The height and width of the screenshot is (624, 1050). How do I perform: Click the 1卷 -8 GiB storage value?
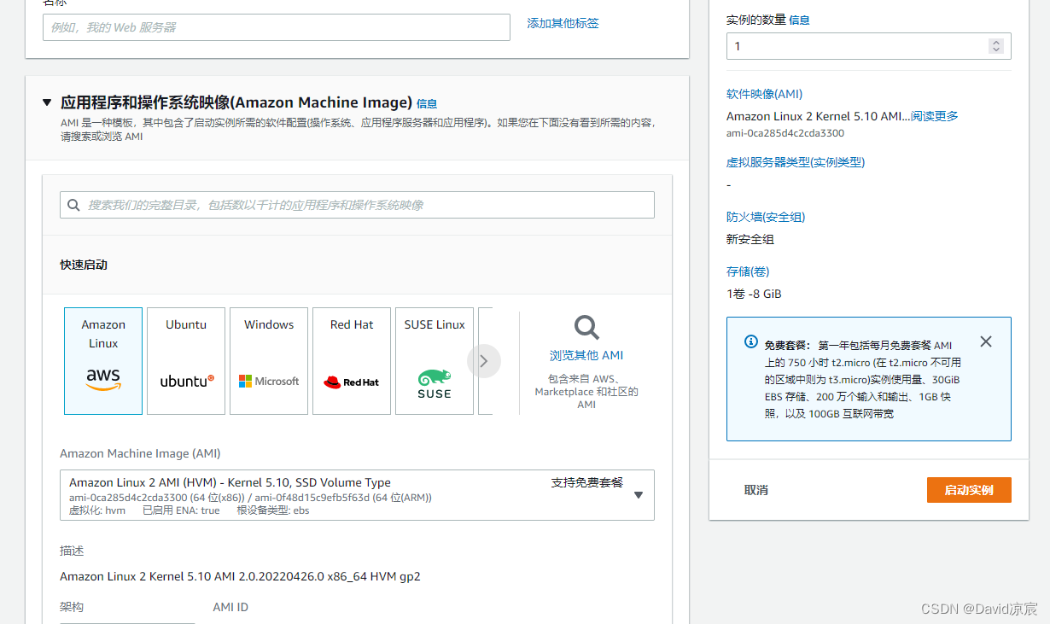click(754, 294)
